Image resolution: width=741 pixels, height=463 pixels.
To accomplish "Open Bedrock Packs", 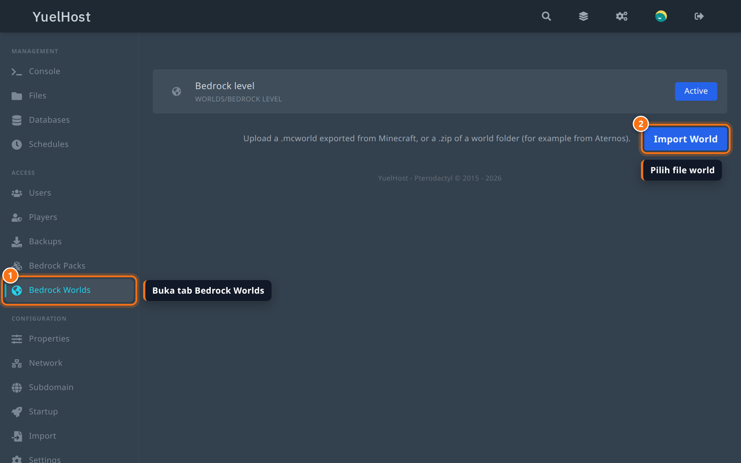I will 69,266.
